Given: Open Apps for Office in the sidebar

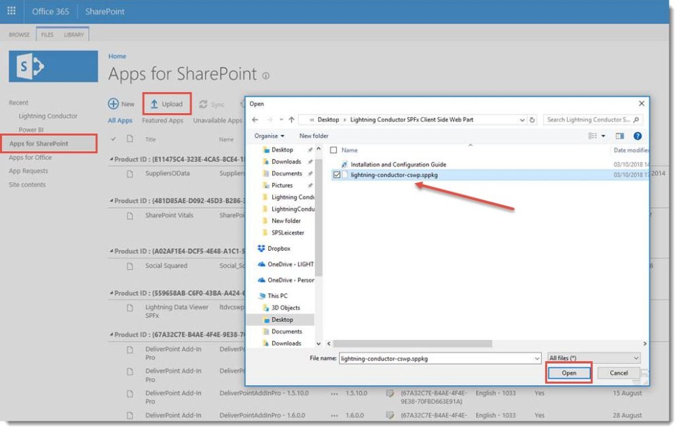Looking at the screenshot, I should click(x=32, y=157).
